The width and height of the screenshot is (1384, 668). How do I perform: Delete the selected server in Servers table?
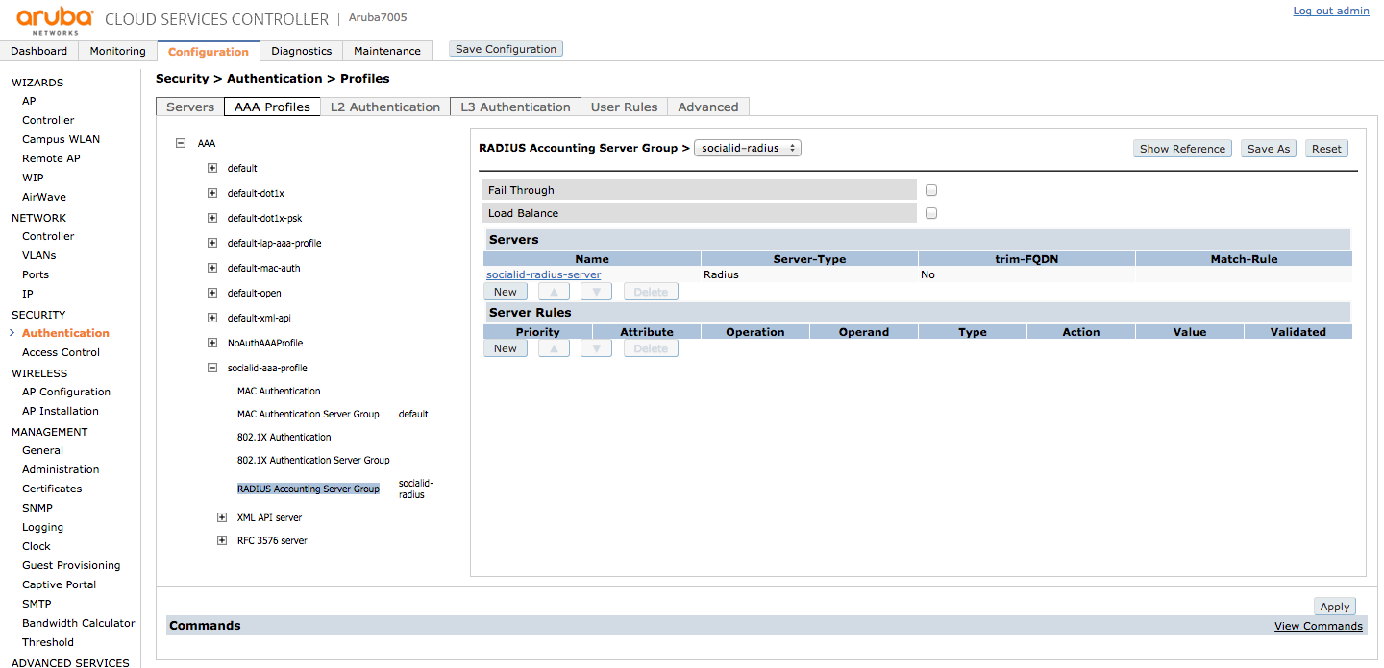coord(651,292)
